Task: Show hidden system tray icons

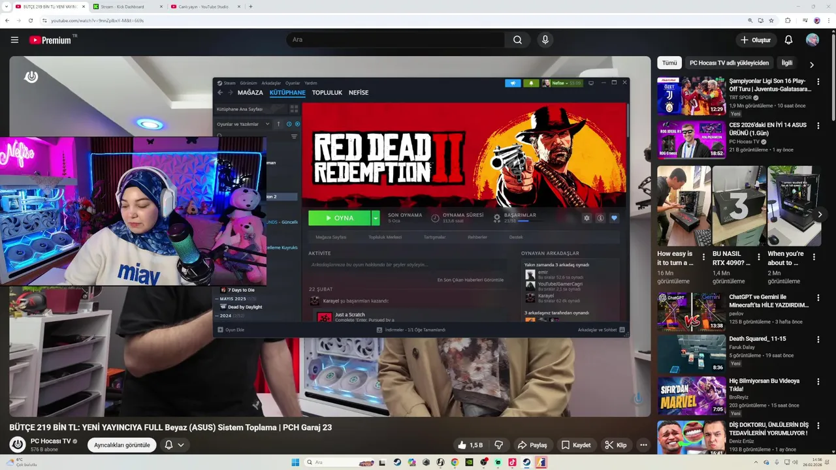Action: pyautogui.click(x=757, y=462)
